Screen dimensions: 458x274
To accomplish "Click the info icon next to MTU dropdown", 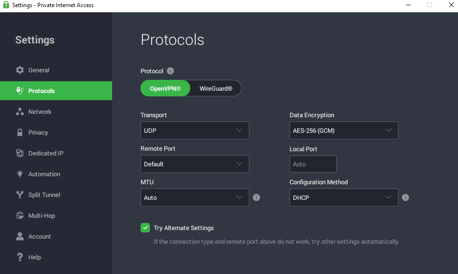I will 256,197.
